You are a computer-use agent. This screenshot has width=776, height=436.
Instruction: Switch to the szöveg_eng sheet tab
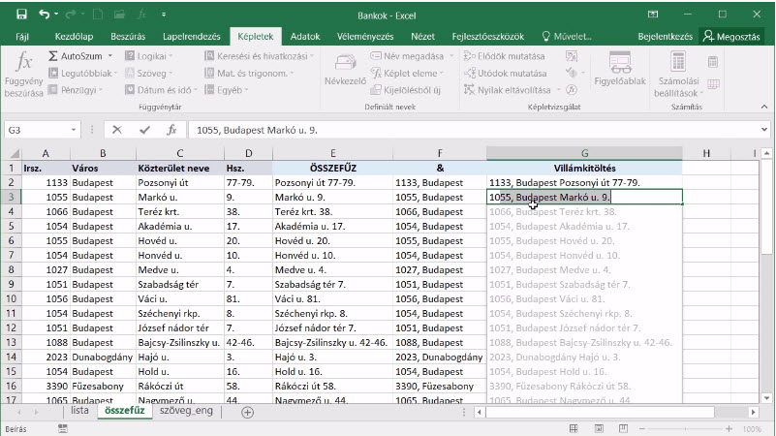tap(186, 411)
